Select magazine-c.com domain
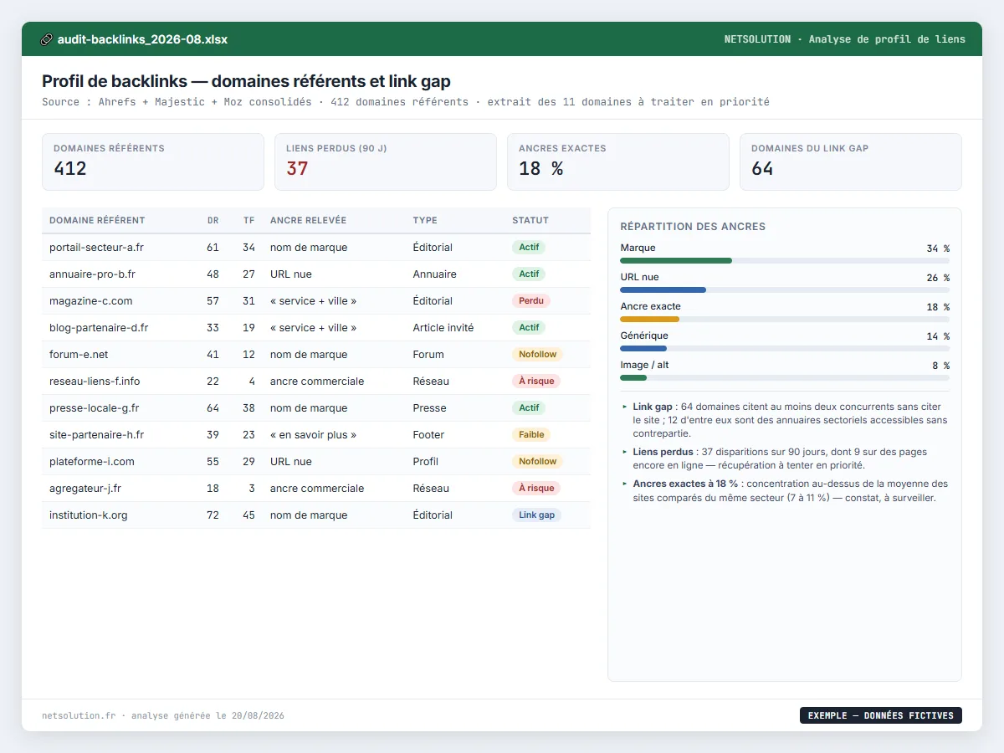Viewport: 1004px width, 753px height. [90, 301]
